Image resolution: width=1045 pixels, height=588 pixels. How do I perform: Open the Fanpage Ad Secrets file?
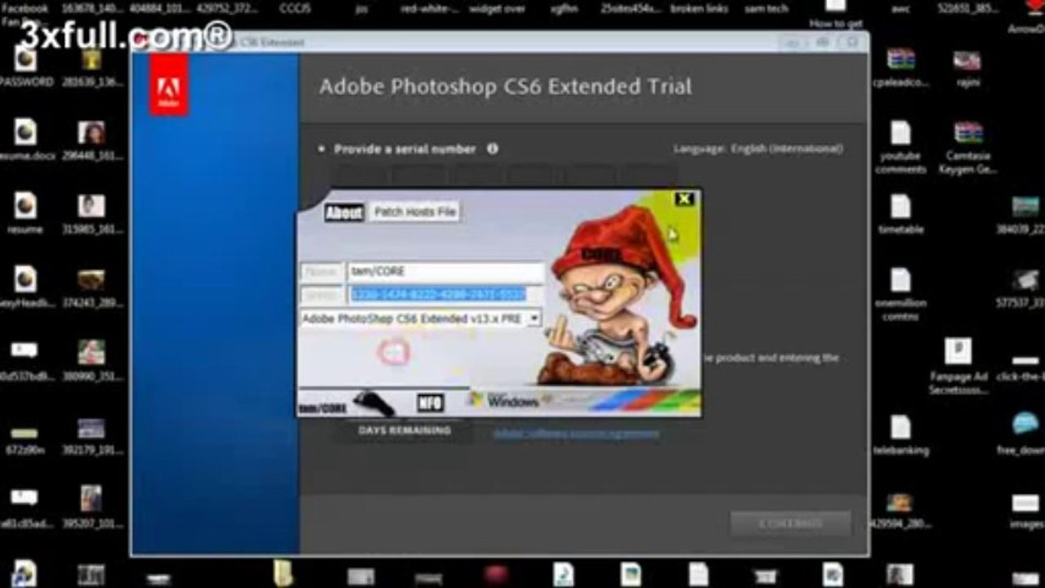pyautogui.click(x=958, y=367)
